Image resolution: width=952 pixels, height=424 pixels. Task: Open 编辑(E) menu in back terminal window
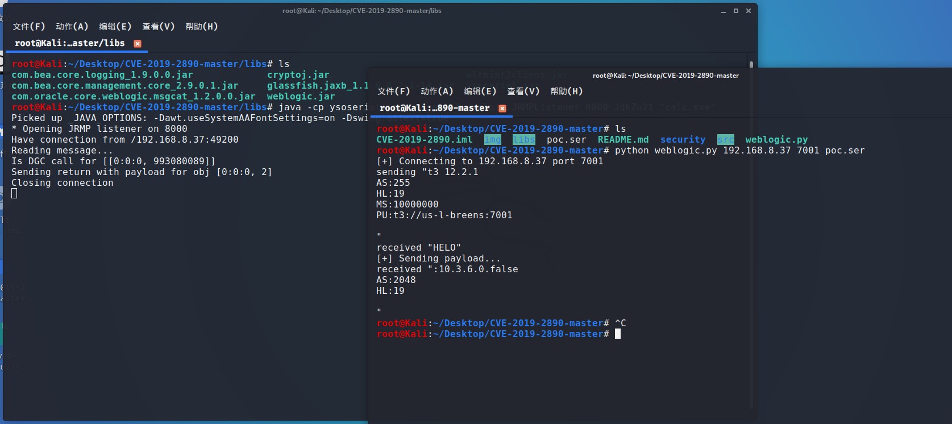pos(115,26)
